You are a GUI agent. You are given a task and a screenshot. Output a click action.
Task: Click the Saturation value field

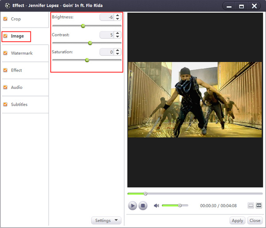106,52
